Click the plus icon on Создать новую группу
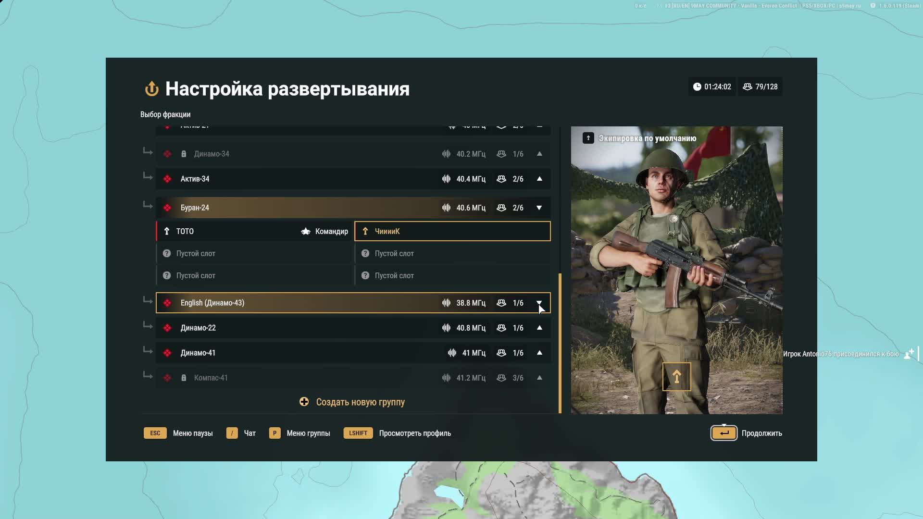The height and width of the screenshot is (519, 923). (x=304, y=402)
